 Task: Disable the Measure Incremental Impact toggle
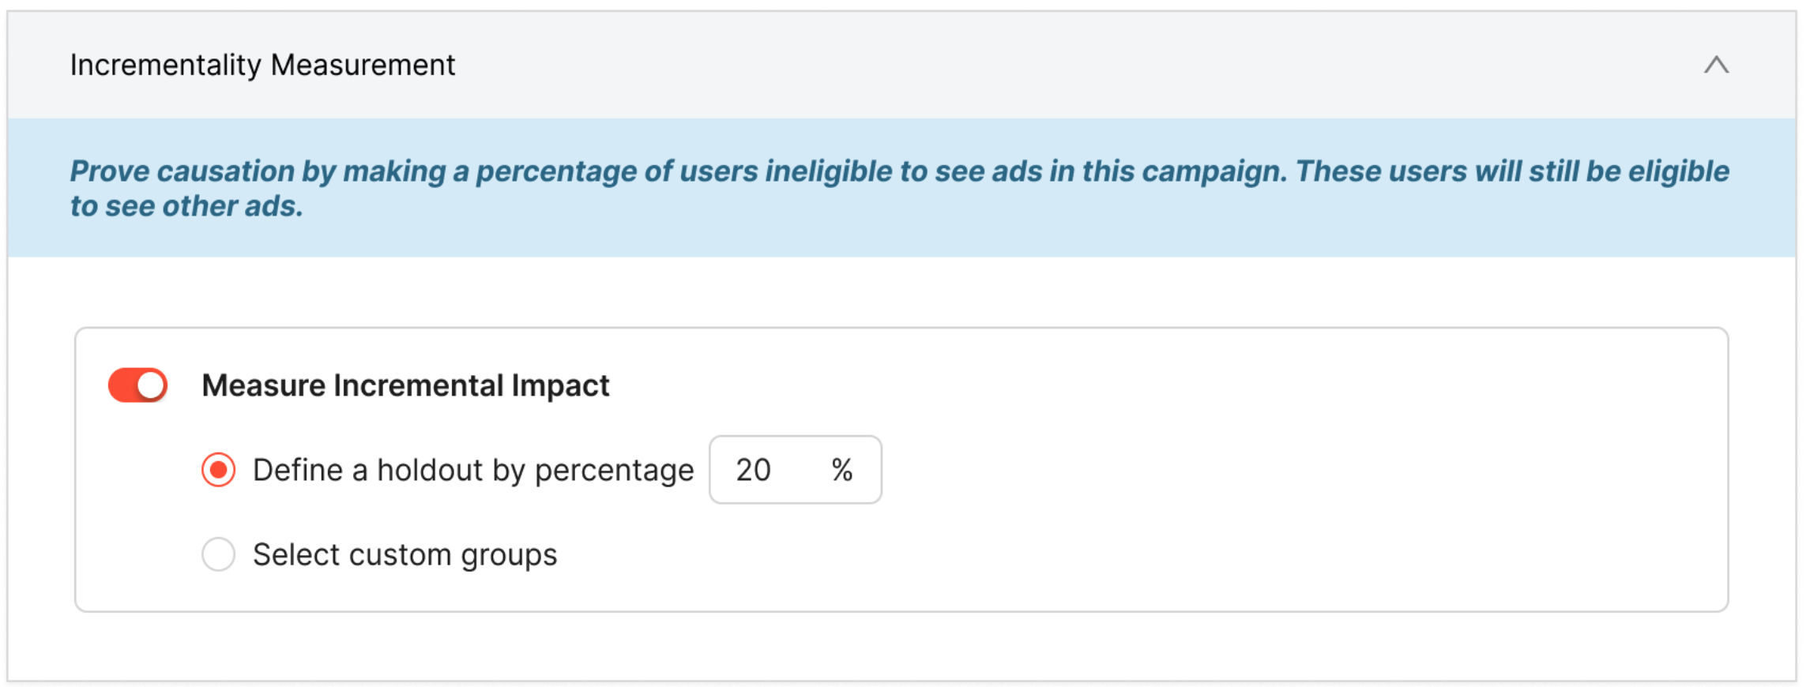coord(138,385)
